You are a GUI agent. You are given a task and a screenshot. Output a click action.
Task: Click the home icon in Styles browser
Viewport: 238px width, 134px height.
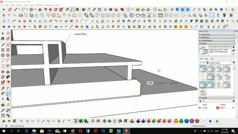208,63
